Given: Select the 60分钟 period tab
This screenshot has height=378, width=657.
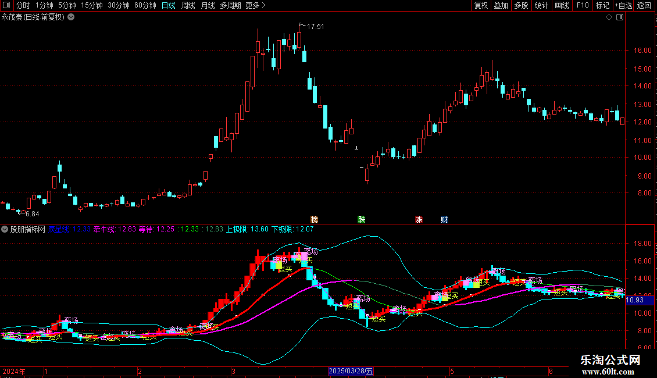Looking at the screenshot, I should point(145,5).
